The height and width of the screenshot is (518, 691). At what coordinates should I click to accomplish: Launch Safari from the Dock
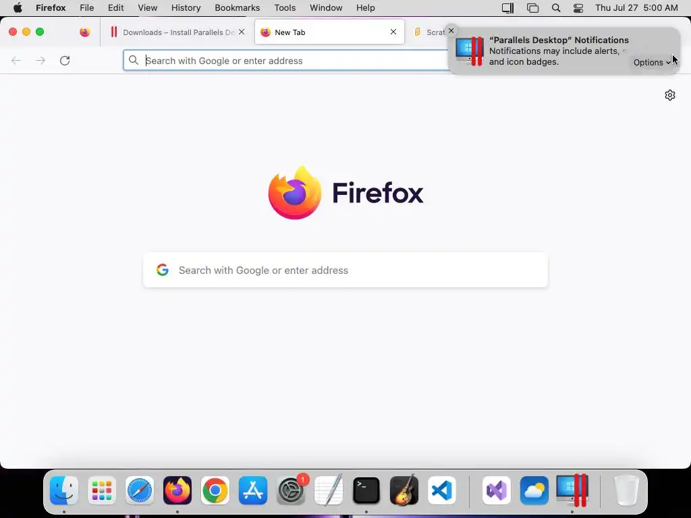coord(140,490)
